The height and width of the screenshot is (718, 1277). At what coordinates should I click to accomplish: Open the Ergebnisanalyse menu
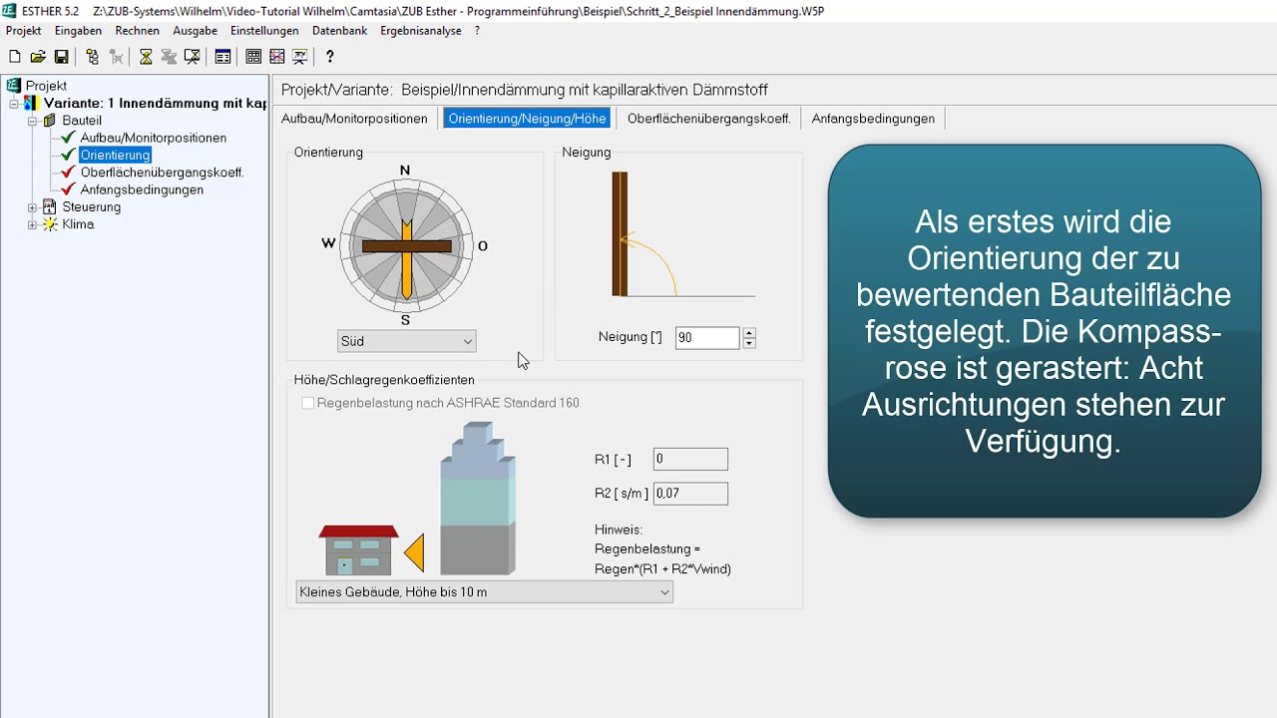click(x=421, y=31)
